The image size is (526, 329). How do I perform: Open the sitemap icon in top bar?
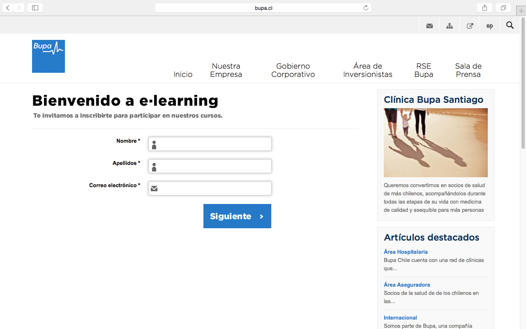pyautogui.click(x=450, y=26)
